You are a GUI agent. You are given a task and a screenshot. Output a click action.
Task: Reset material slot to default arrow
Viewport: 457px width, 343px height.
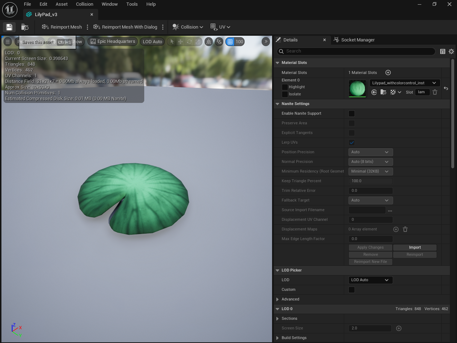point(446,88)
